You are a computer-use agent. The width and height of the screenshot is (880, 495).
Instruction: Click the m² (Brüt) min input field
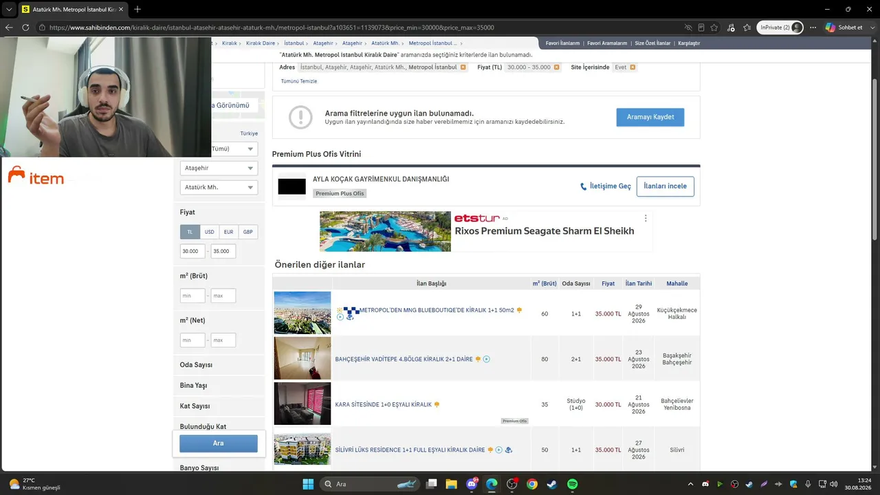192,296
